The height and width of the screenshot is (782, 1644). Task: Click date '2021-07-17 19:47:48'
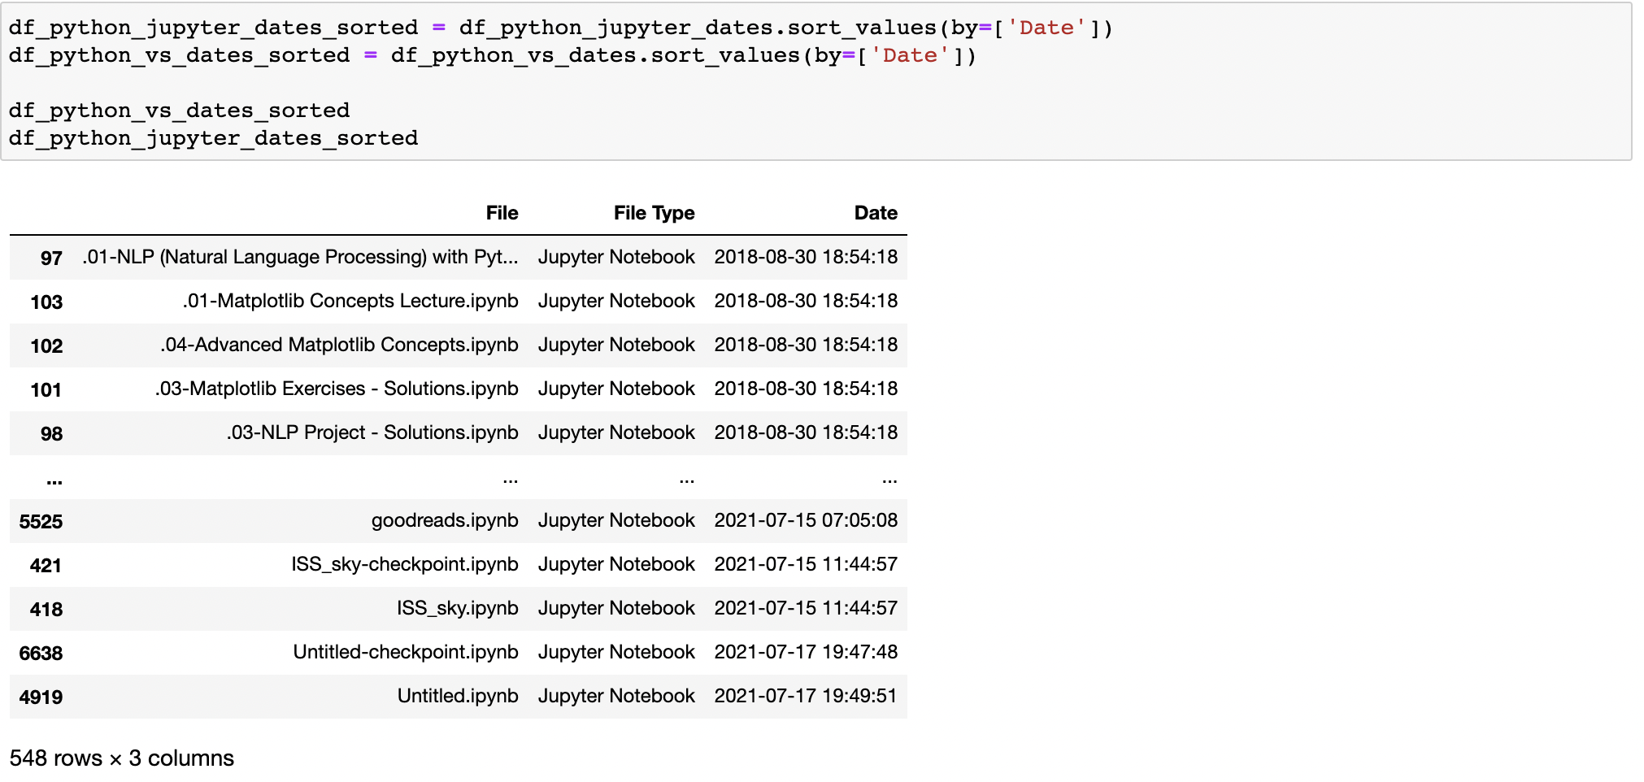[806, 652]
